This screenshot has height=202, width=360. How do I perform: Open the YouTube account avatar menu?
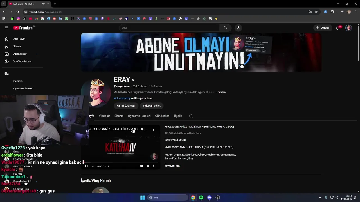tap(348, 28)
